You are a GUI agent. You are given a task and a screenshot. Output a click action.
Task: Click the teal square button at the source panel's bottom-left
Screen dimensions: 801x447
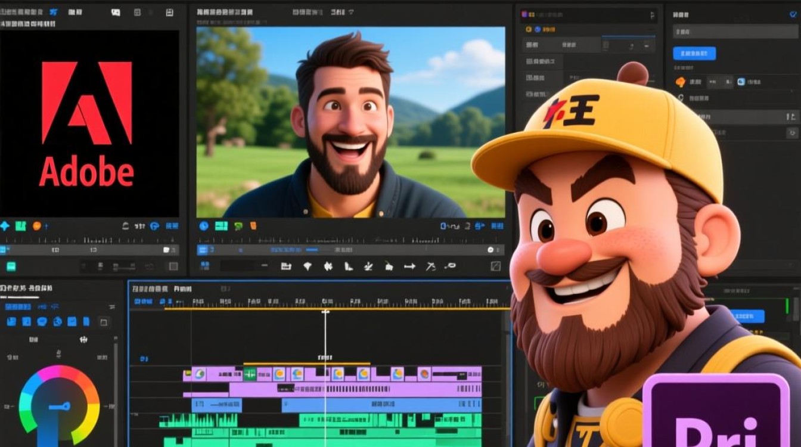11,266
